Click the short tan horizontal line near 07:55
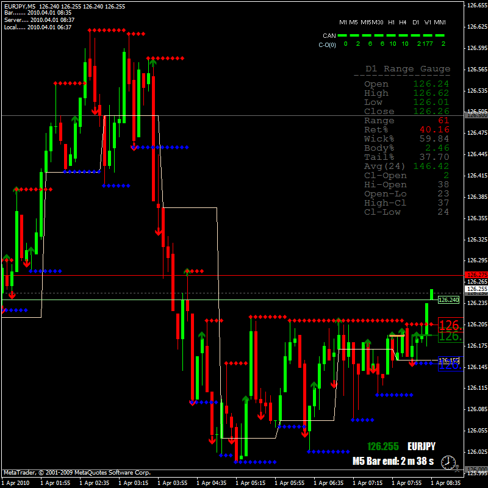488x488 pixels. (397, 336)
